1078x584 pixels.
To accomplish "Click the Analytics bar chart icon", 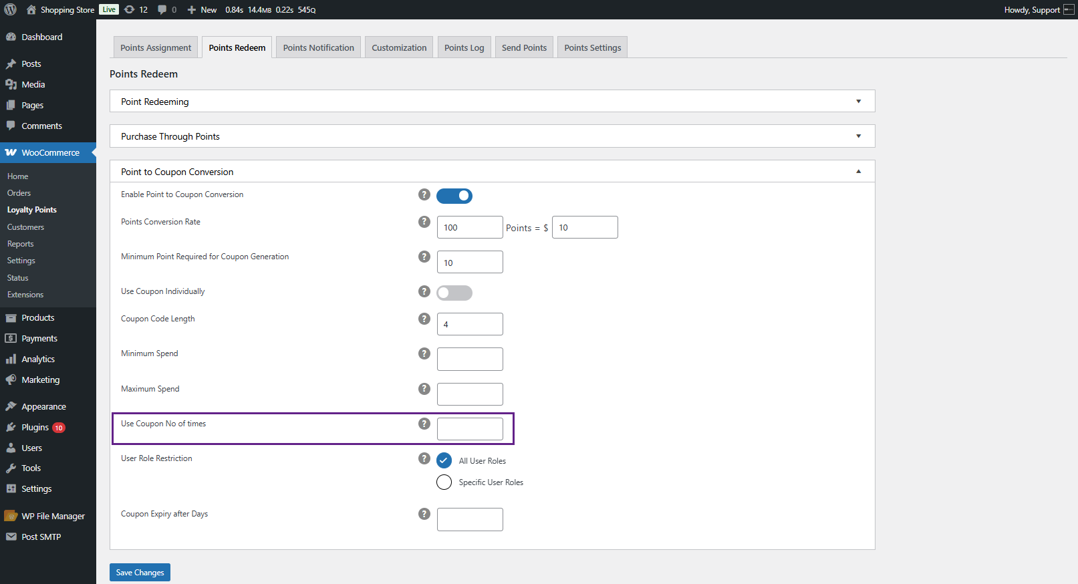I will tap(11, 359).
